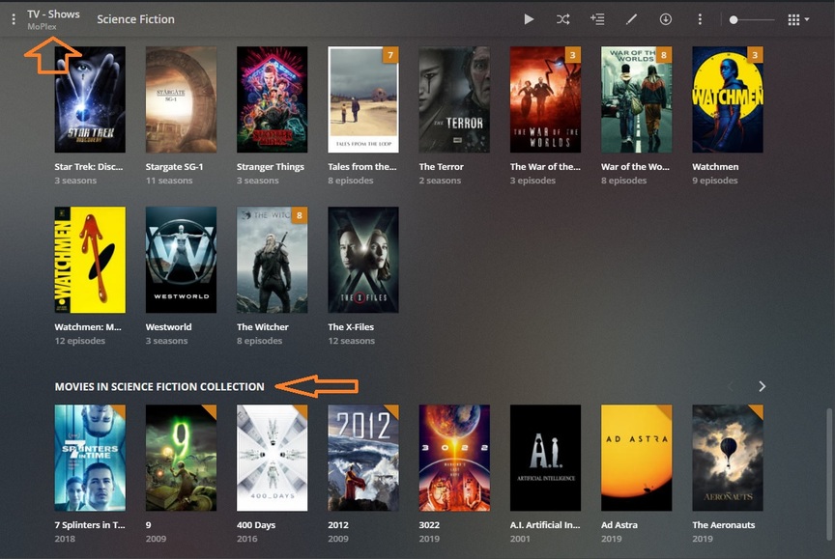Click The X-Files title link
This screenshot has width=835, height=559.
click(x=351, y=327)
